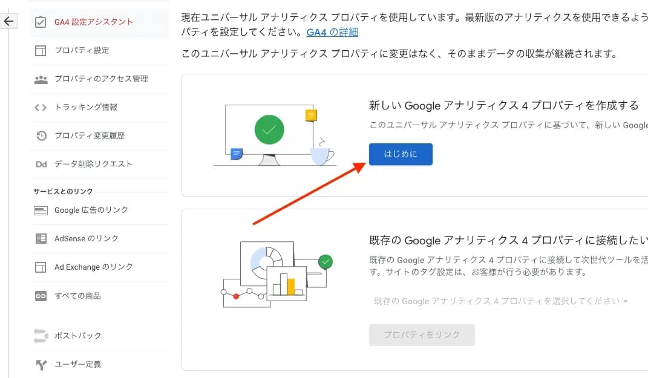This screenshot has width=648, height=378.
Task: Click the code brackets icon for トラッキング情報
Action: pyautogui.click(x=41, y=108)
